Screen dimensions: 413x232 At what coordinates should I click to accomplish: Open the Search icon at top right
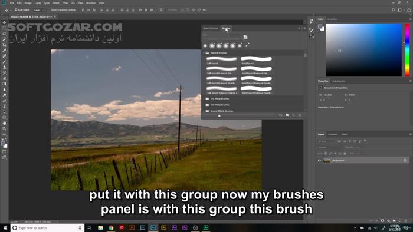[393, 10]
